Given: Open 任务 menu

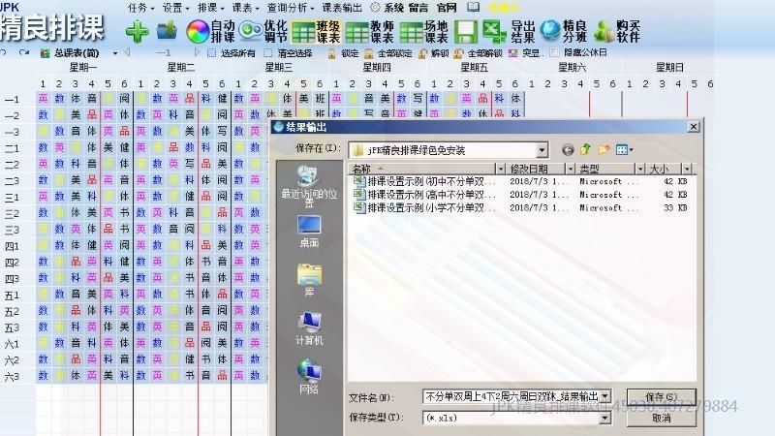Looking at the screenshot, I should (140, 8).
